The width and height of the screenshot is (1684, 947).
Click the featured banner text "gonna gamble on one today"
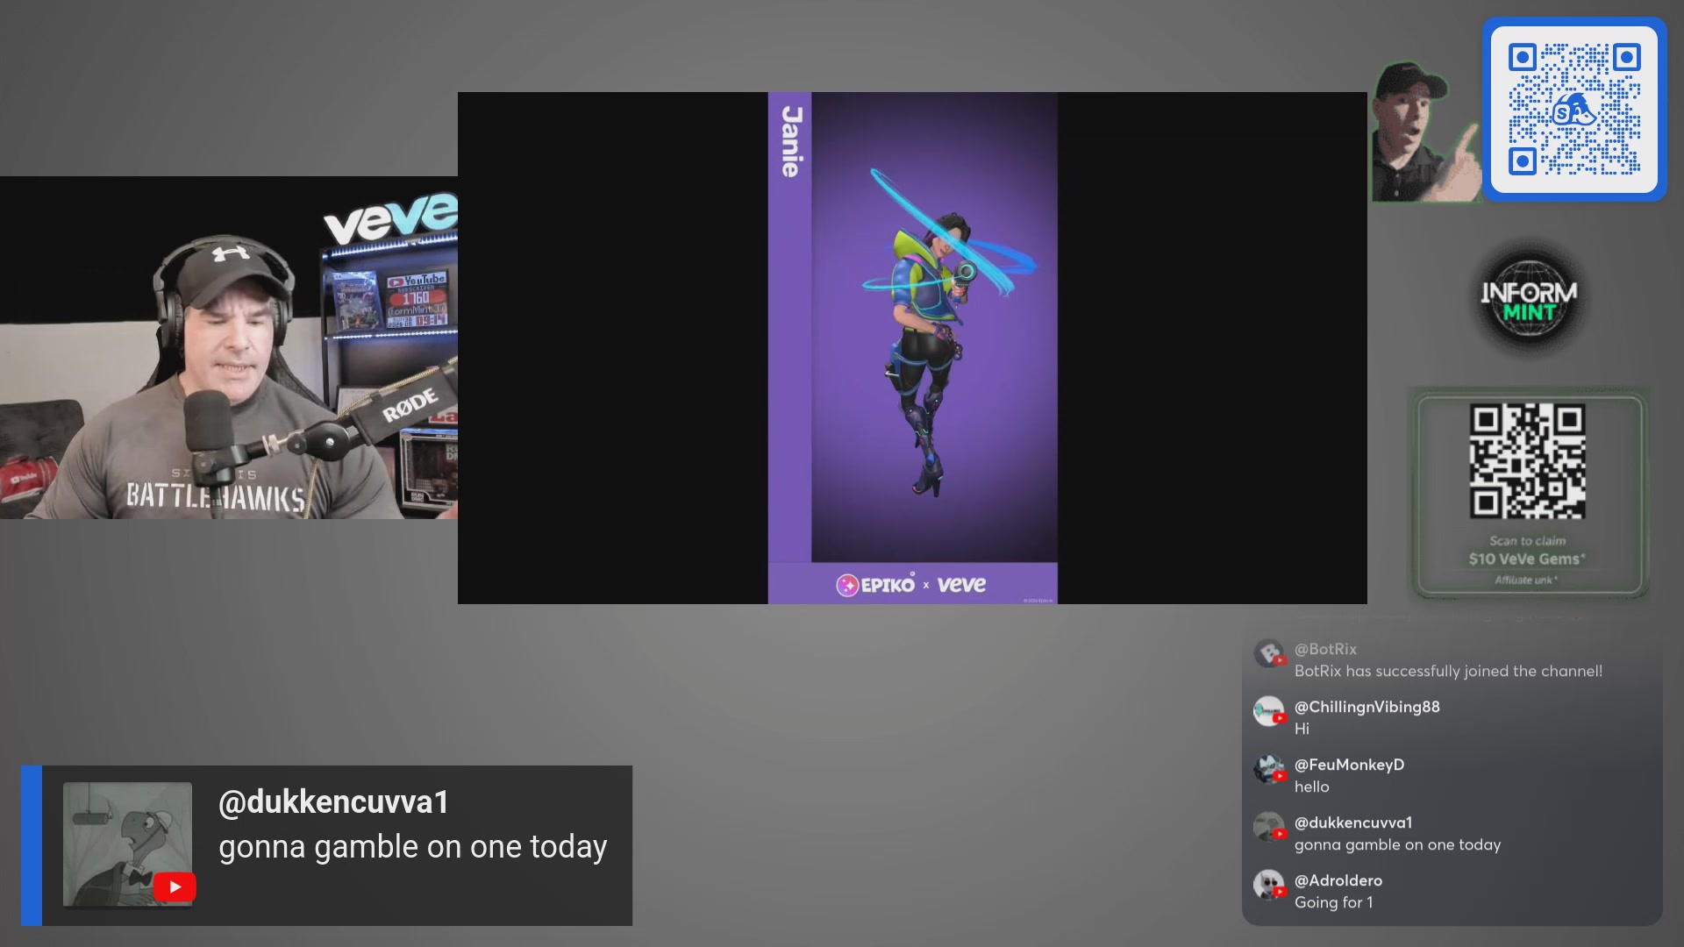click(x=412, y=847)
